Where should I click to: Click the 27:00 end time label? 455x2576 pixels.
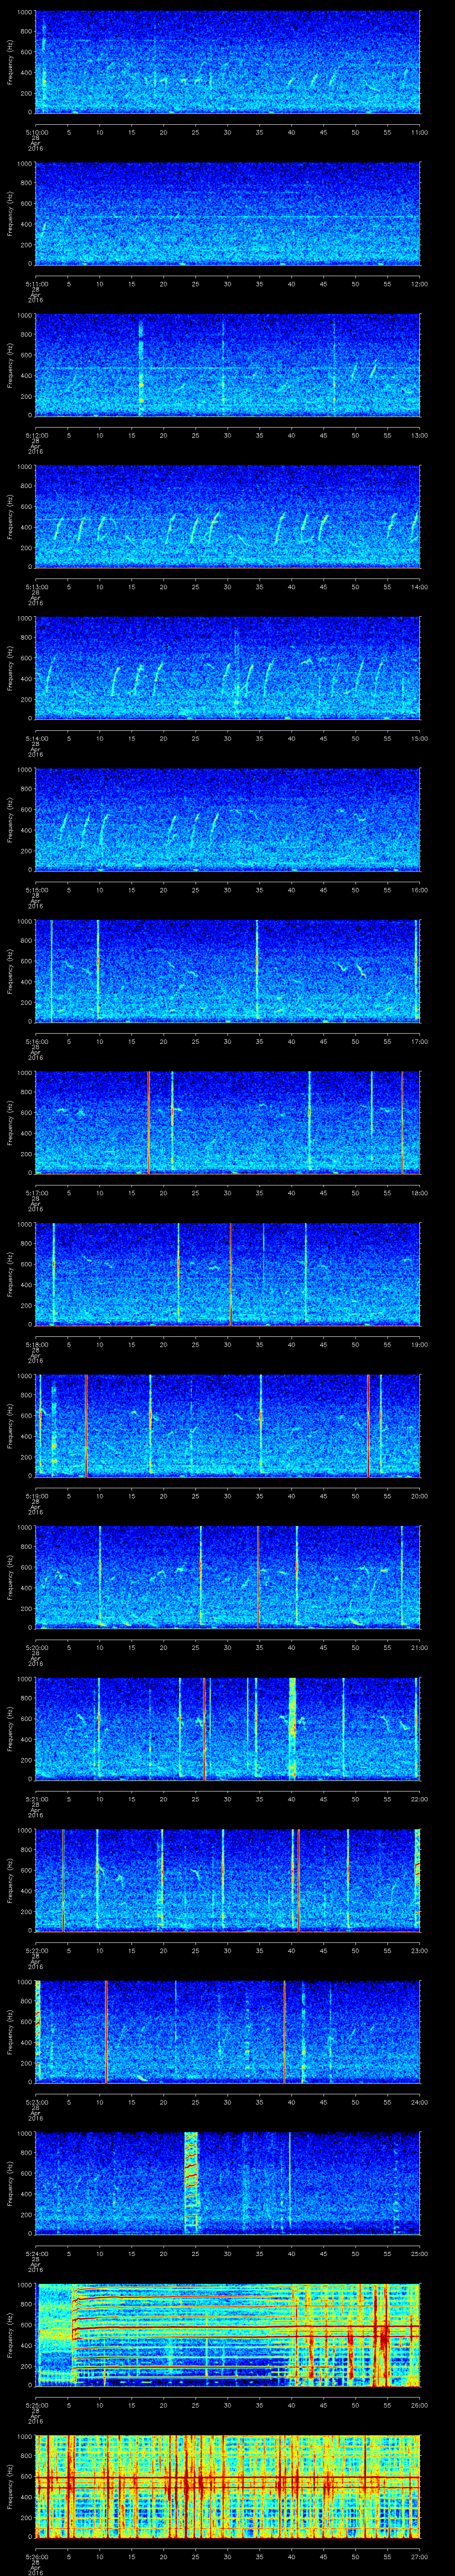pyautogui.click(x=419, y=2556)
